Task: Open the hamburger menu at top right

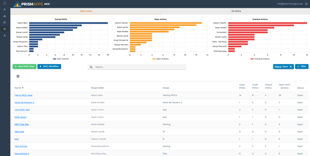Action: [306, 4]
